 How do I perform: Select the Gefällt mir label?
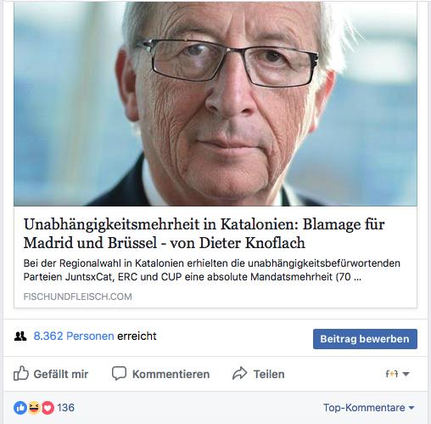[61, 374]
